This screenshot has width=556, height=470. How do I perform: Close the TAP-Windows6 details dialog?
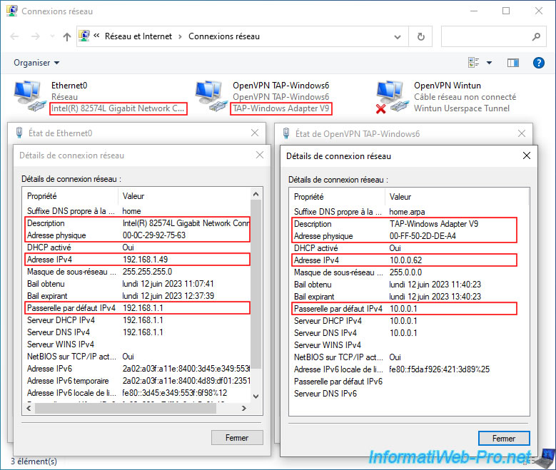point(527,155)
